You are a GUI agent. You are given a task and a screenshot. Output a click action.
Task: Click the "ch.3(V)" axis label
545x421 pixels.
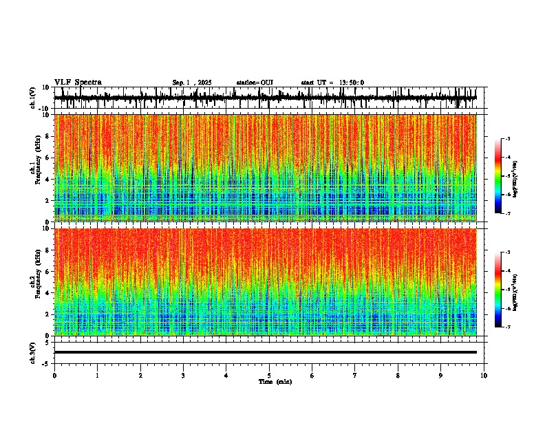(33, 353)
